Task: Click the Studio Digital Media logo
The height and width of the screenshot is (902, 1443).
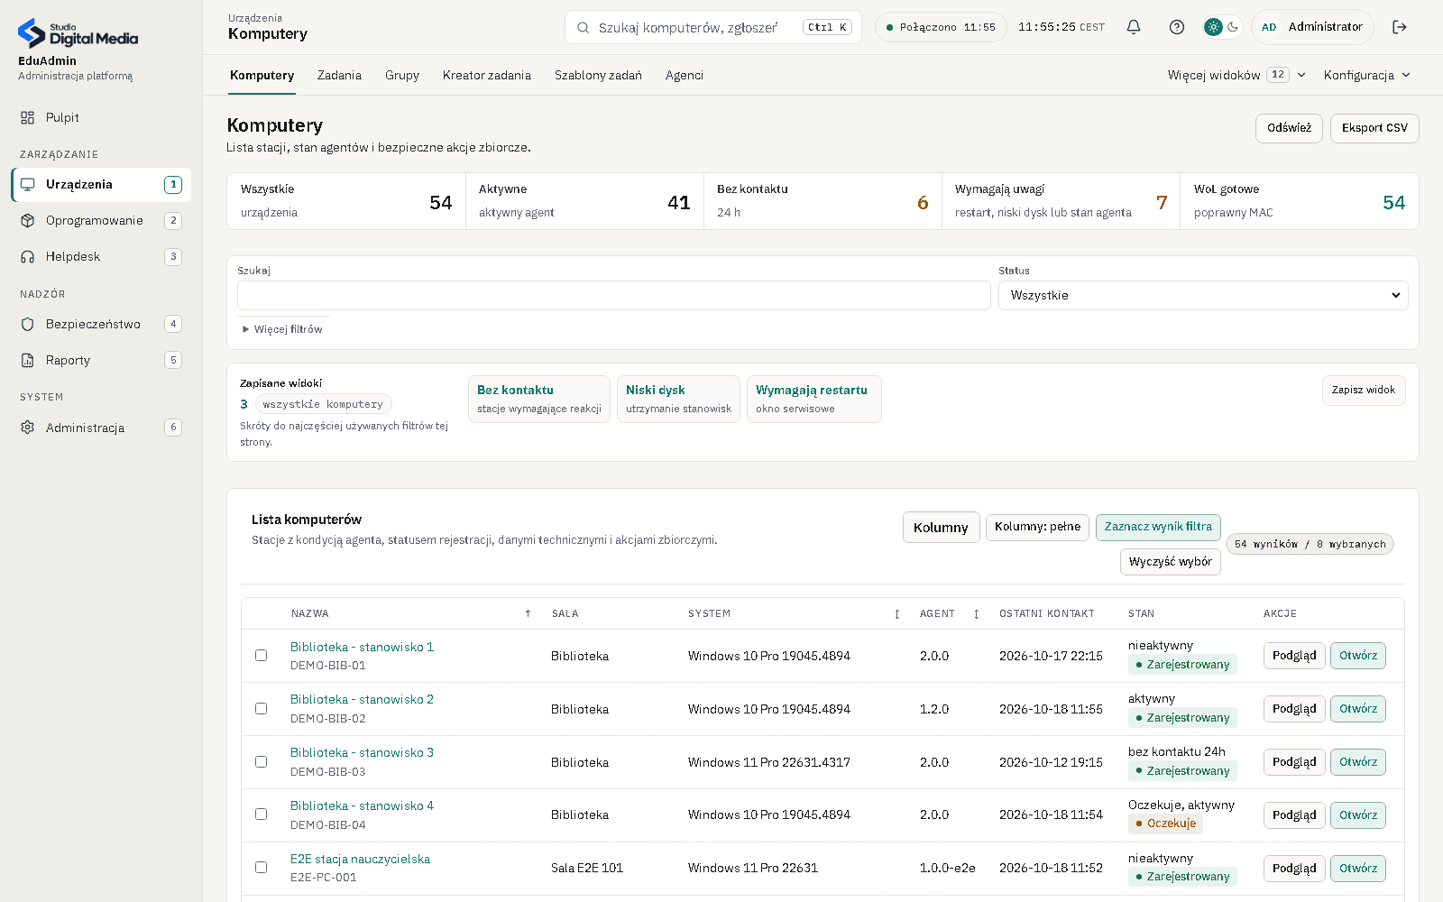Action: [x=78, y=33]
